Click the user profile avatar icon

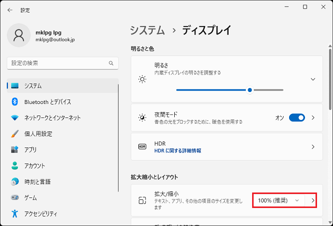point(19,35)
